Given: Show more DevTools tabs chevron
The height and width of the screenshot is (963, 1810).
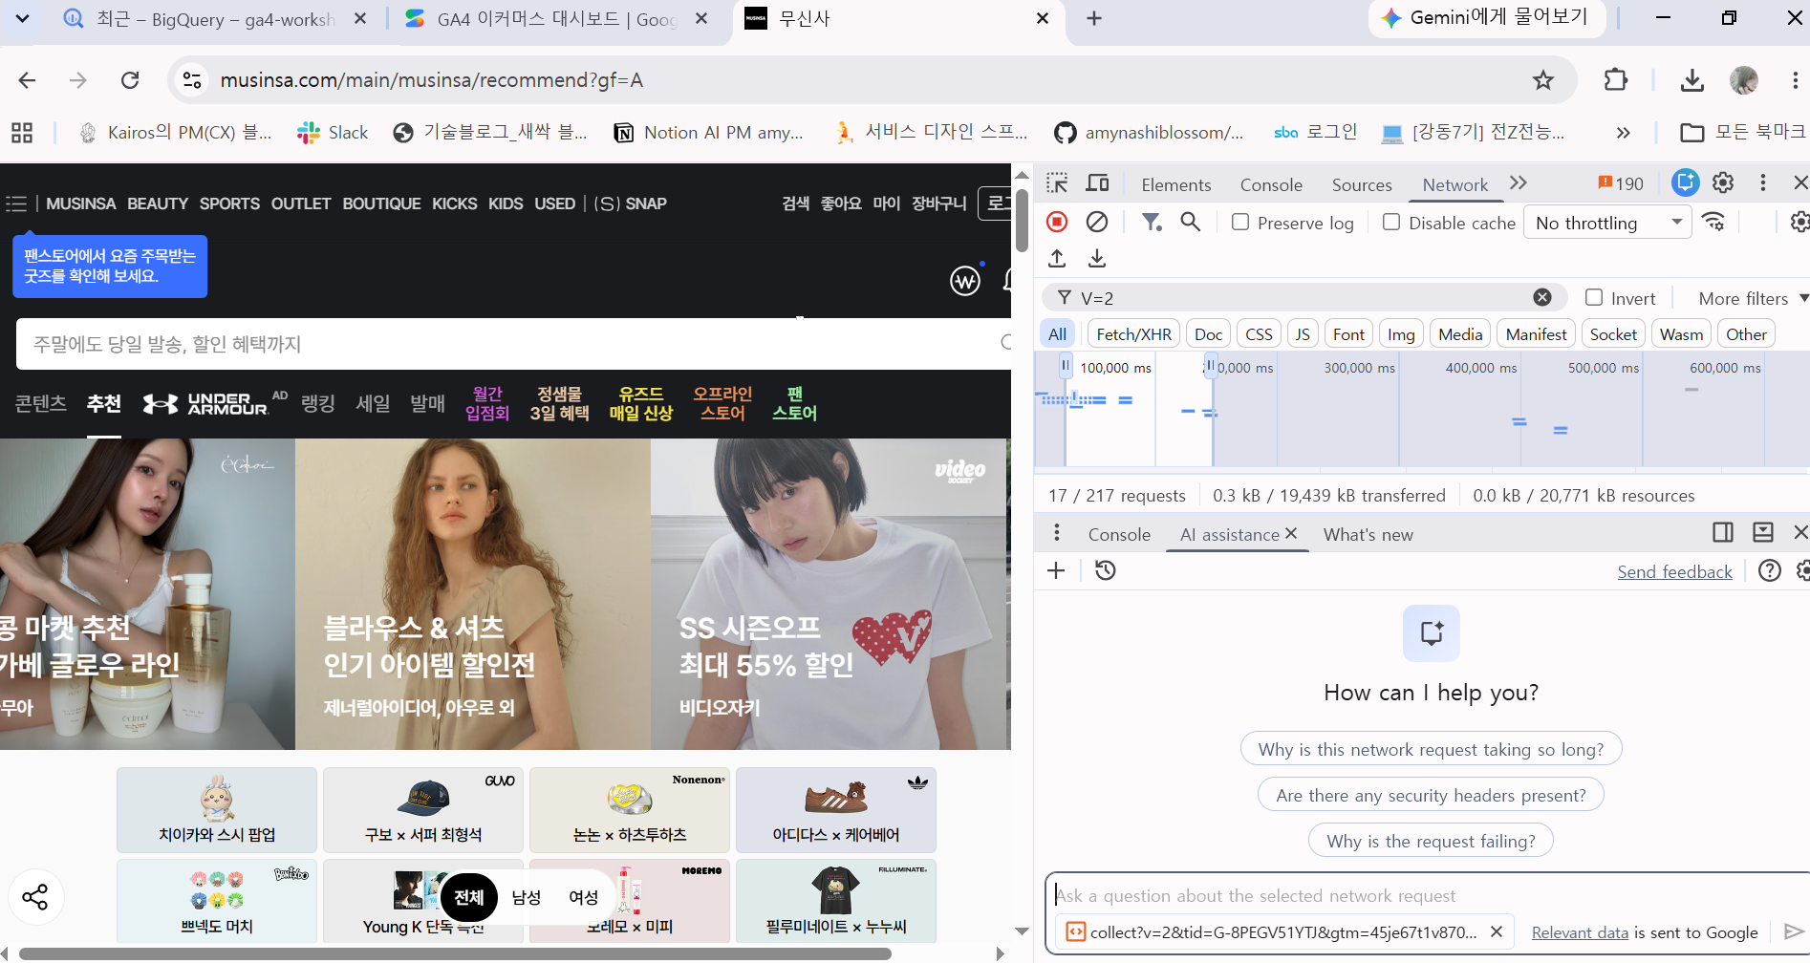Looking at the screenshot, I should click(1519, 182).
